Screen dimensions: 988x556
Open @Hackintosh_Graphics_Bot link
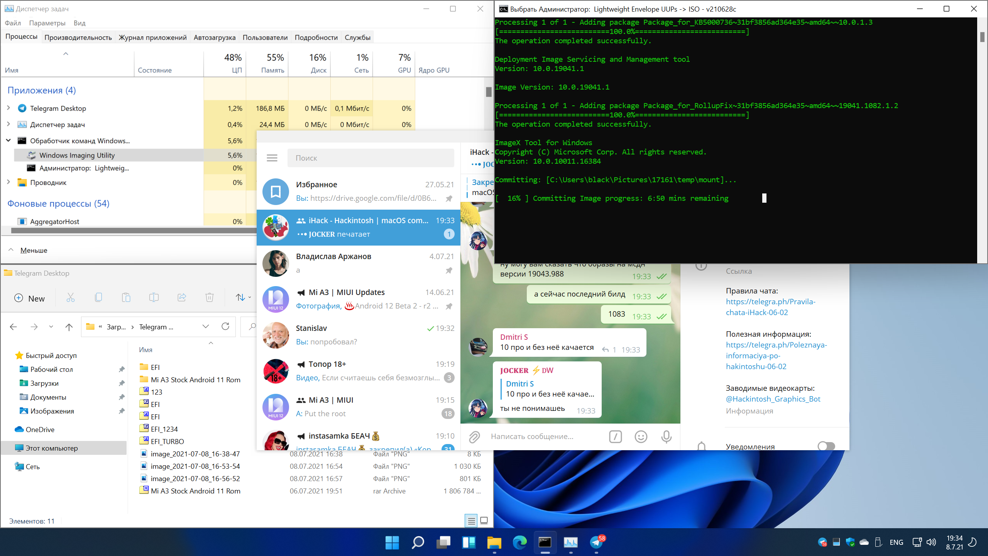(773, 399)
